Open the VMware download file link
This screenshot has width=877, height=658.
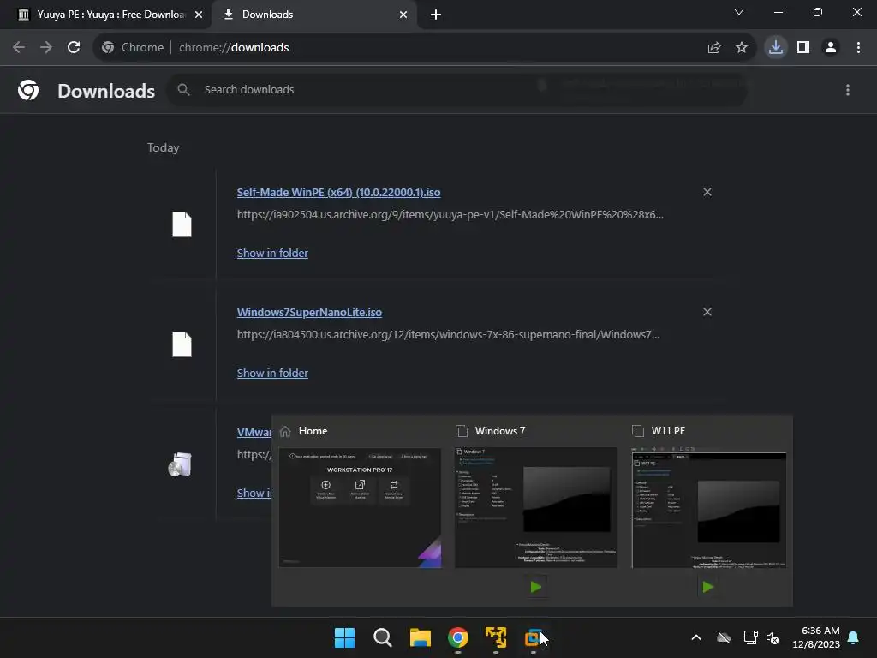click(x=254, y=432)
